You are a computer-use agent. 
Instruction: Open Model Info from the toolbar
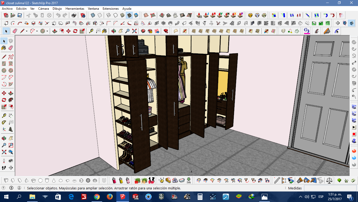coord(83,15)
